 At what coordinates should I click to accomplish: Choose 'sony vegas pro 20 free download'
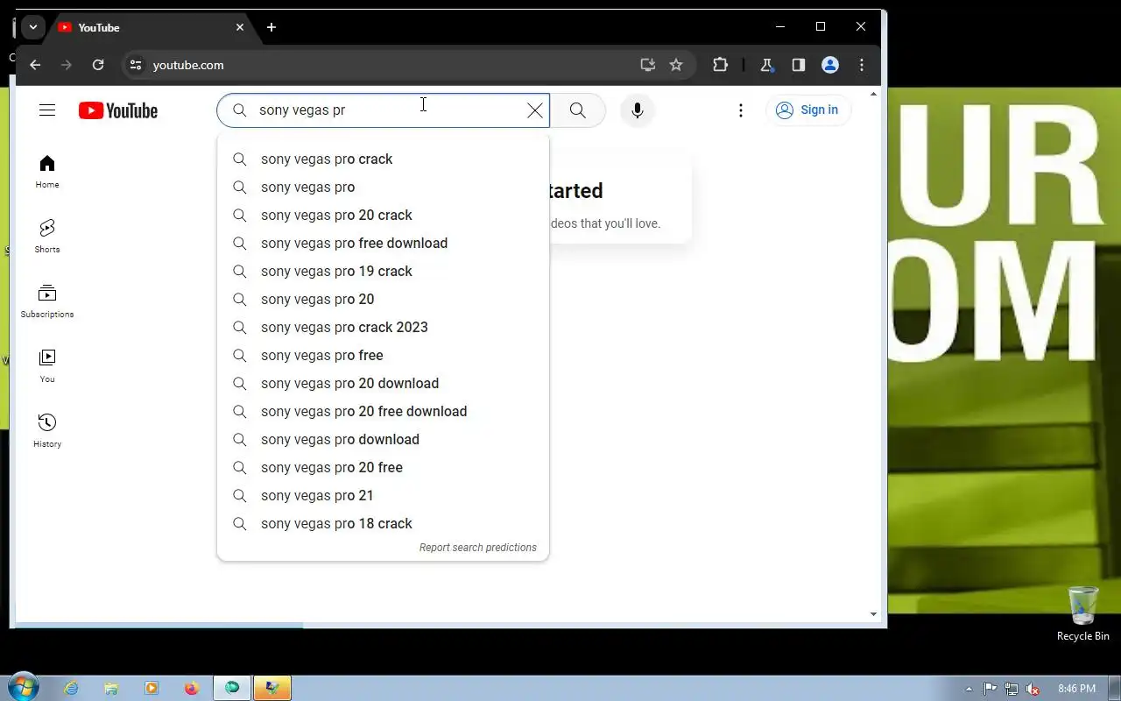tap(383, 411)
